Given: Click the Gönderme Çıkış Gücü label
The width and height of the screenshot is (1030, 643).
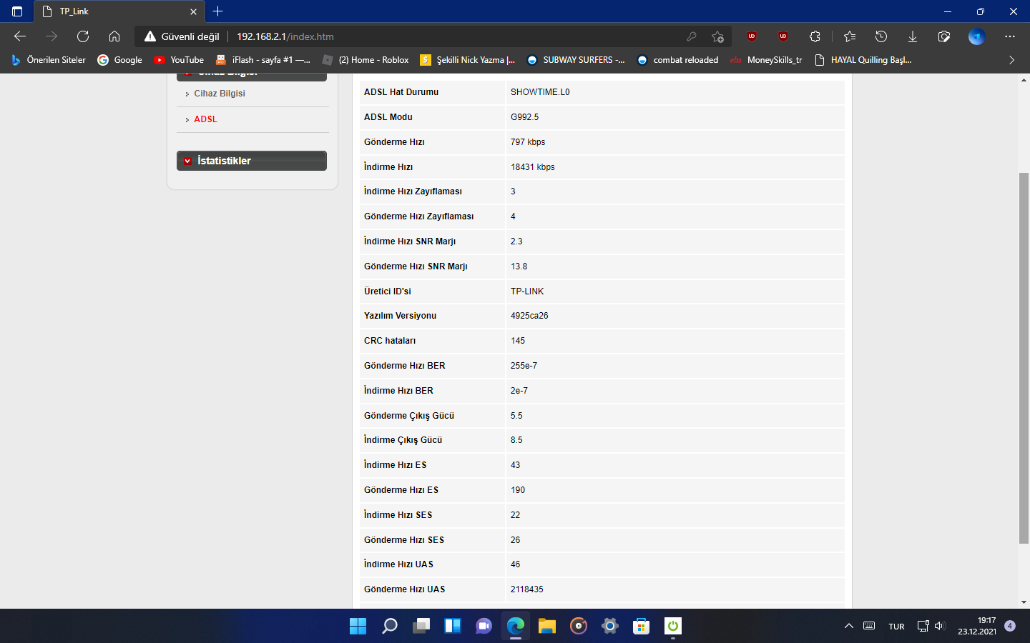Looking at the screenshot, I should 409,416.
